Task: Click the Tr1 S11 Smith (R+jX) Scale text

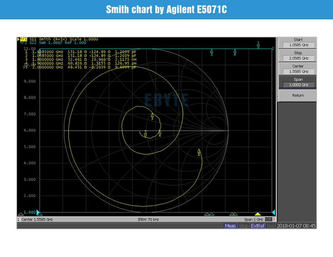Action: pos(59,39)
